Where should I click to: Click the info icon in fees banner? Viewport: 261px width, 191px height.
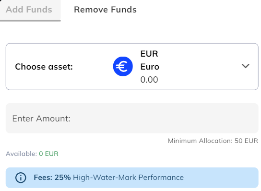pyautogui.click(x=21, y=178)
